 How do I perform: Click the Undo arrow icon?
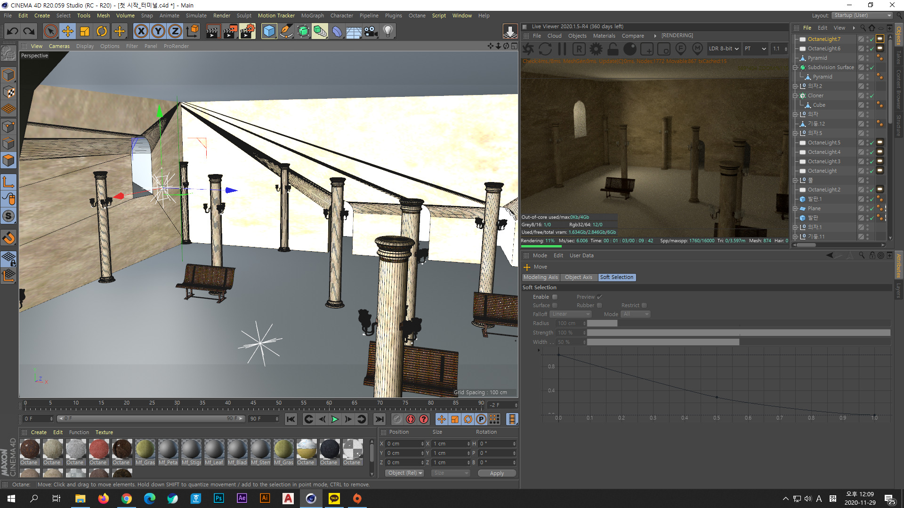point(13,32)
